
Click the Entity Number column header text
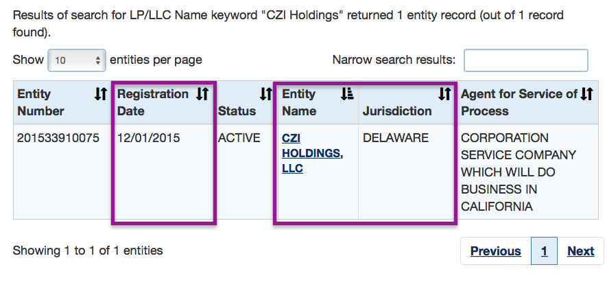point(41,102)
